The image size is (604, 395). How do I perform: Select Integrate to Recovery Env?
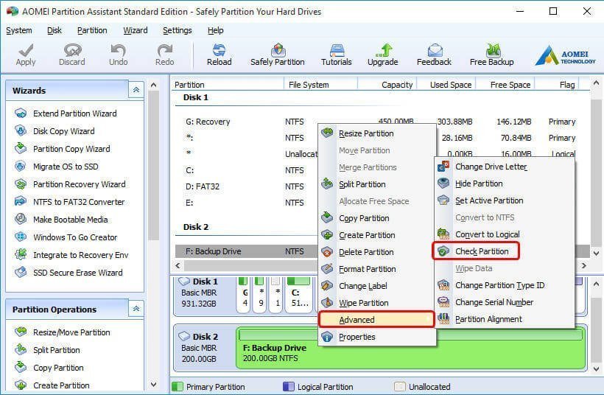coord(71,255)
